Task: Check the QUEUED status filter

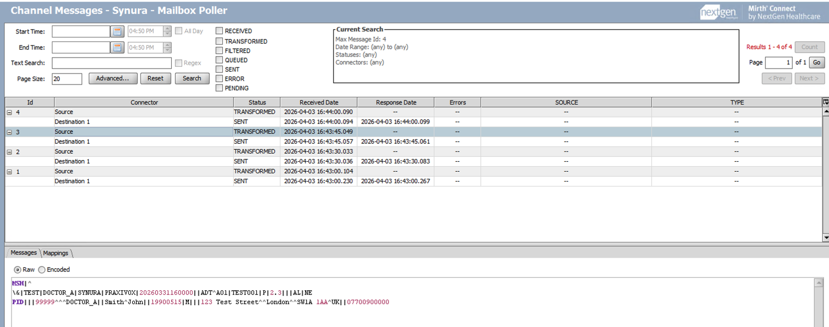Action: (x=219, y=60)
